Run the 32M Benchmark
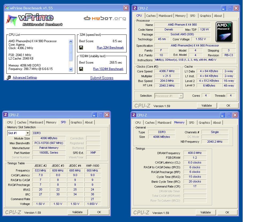 point(110,48)
